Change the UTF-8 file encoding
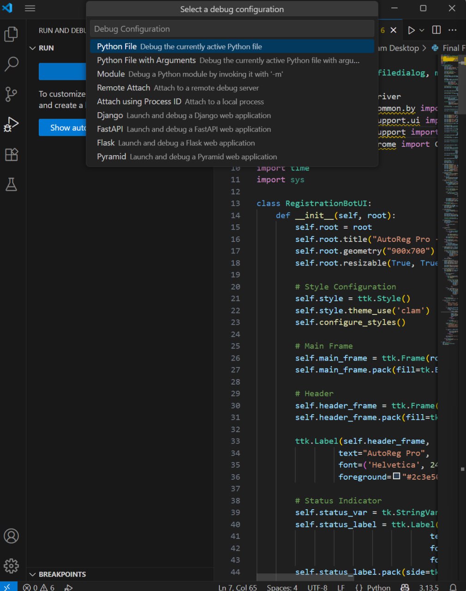This screenshot has width=466, height=591. click(317, 587)
